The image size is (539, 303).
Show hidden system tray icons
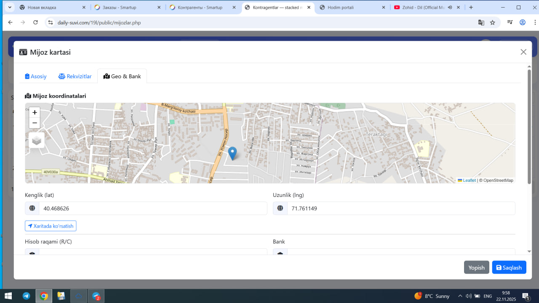click(460, 296)
